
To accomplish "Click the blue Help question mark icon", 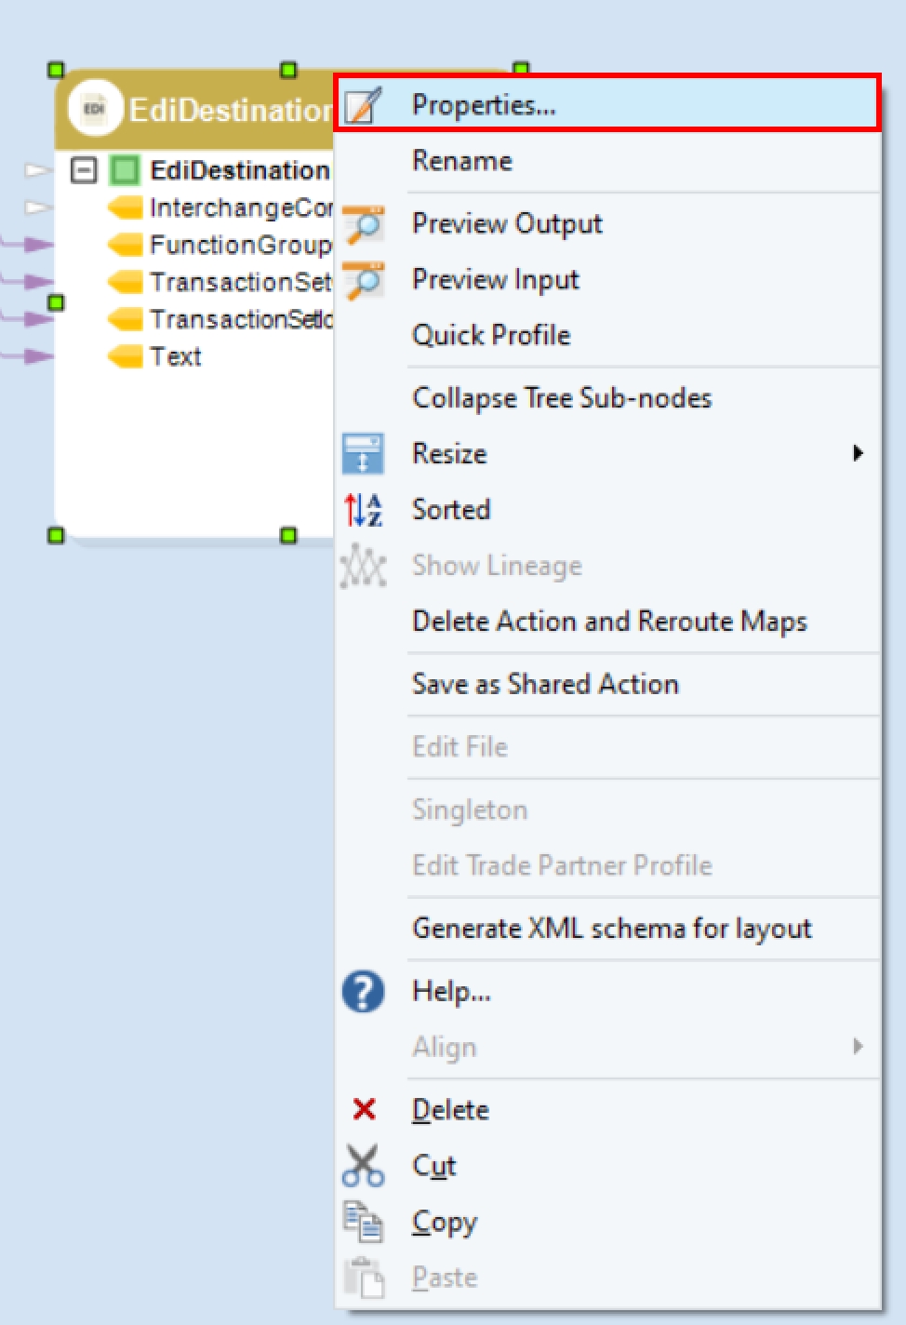I will tap(363, 991).
